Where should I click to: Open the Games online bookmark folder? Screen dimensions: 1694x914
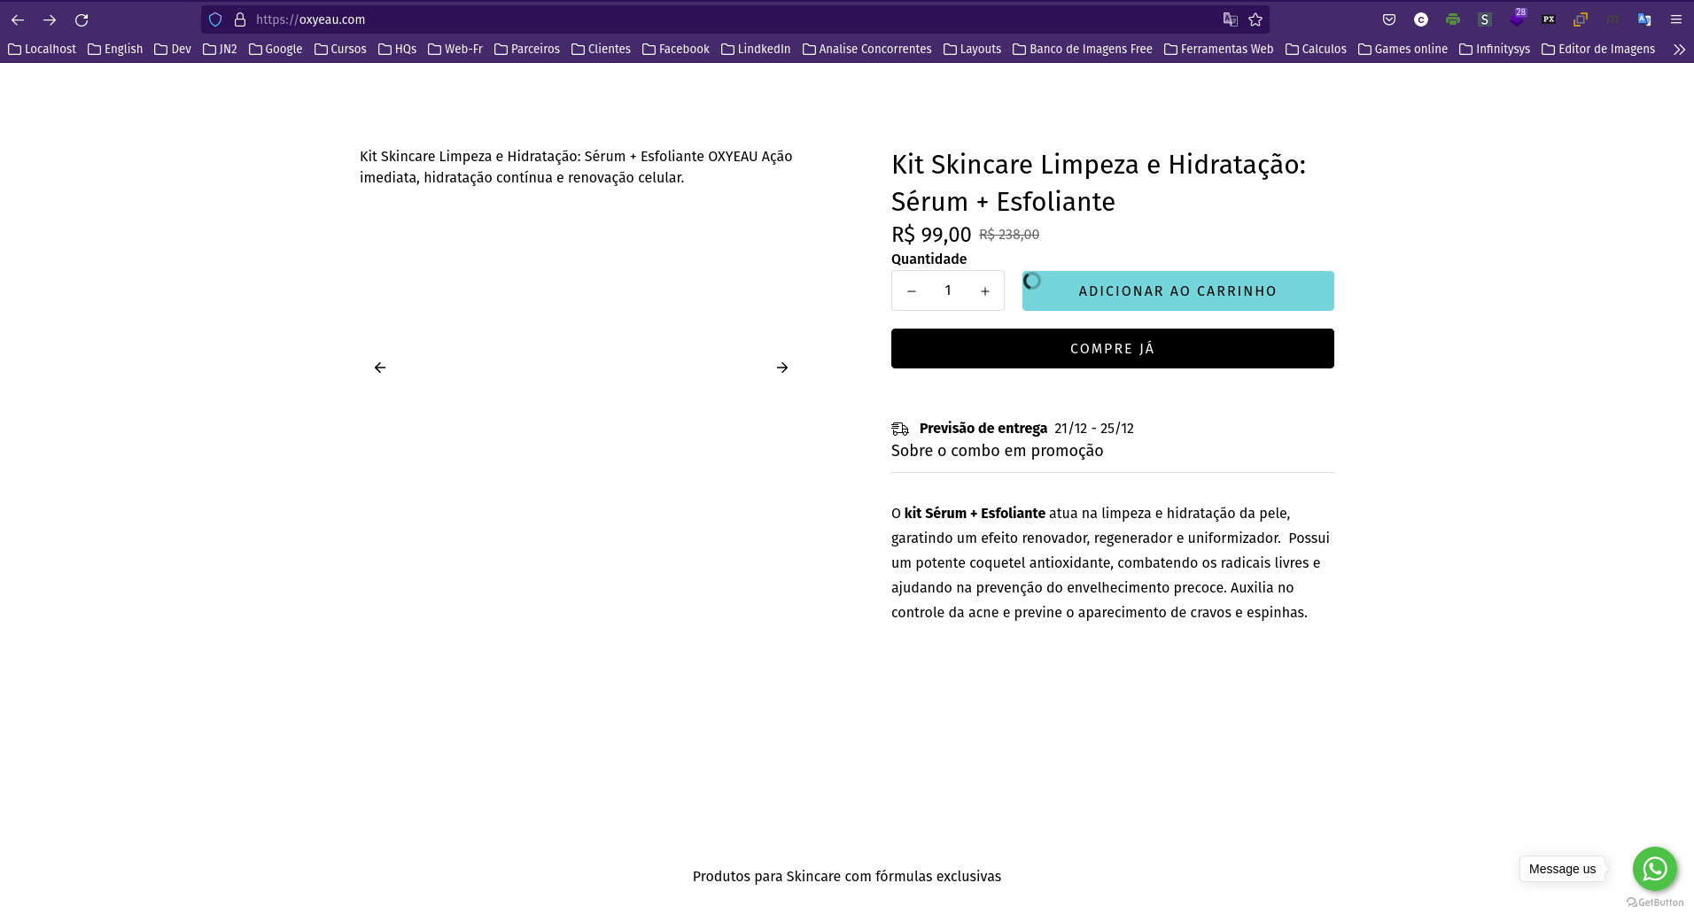(1403, 50)
